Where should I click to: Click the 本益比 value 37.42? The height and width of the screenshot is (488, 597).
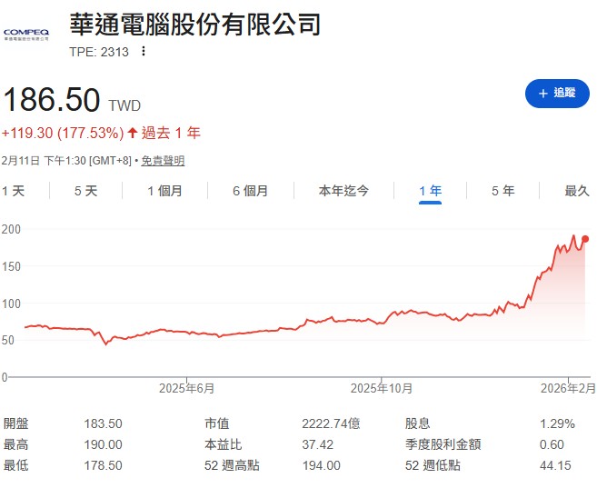[x=317, y=444]
